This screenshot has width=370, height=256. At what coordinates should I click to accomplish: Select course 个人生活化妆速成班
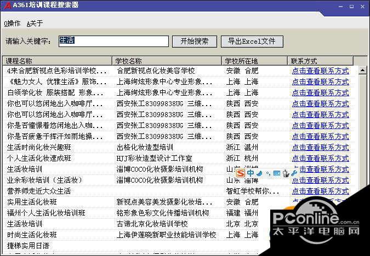click(x=39, y=159)
